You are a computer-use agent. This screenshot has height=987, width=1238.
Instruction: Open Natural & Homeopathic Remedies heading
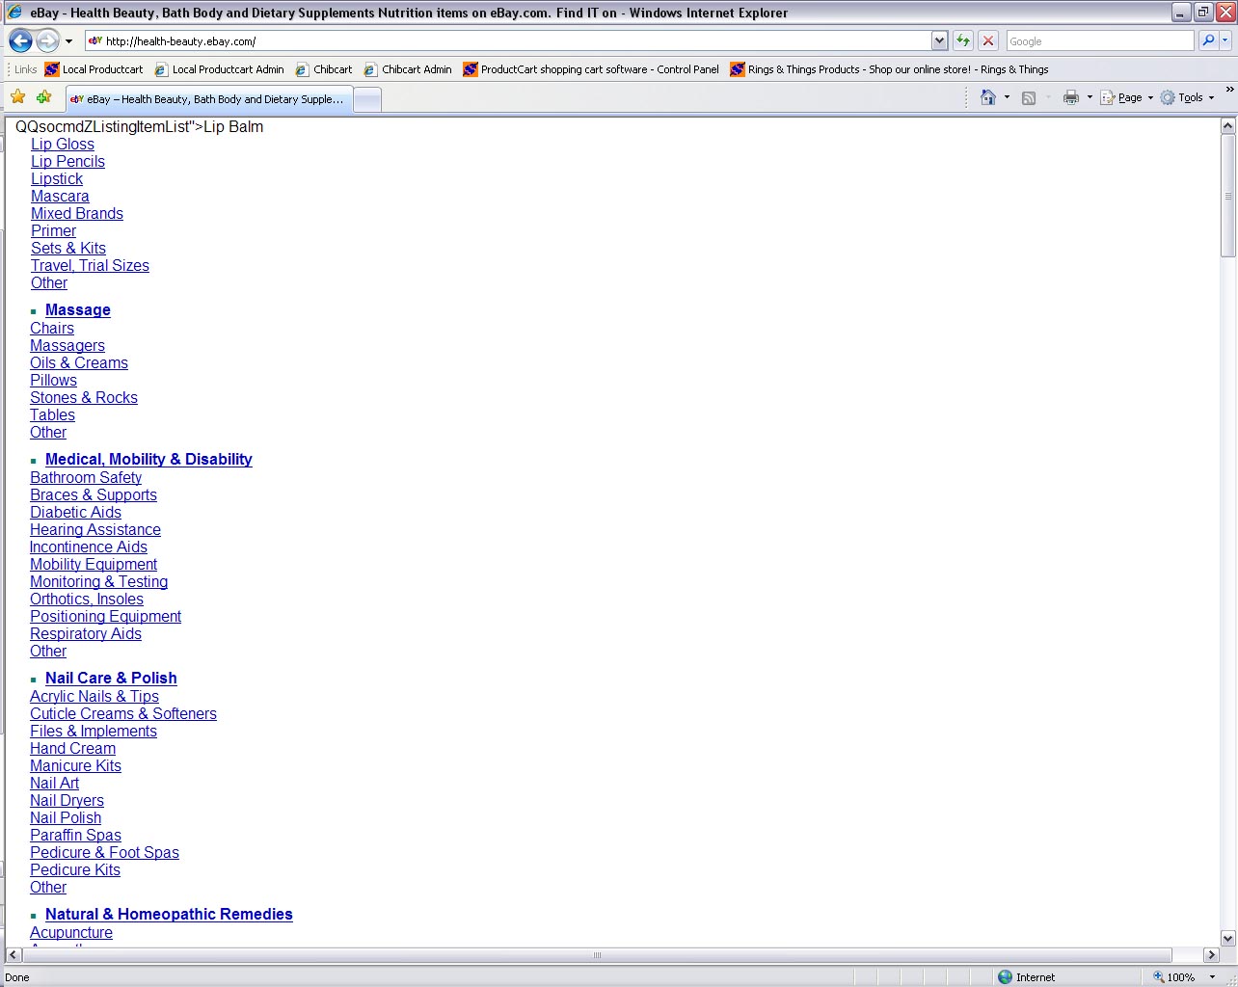click(169, 915)
